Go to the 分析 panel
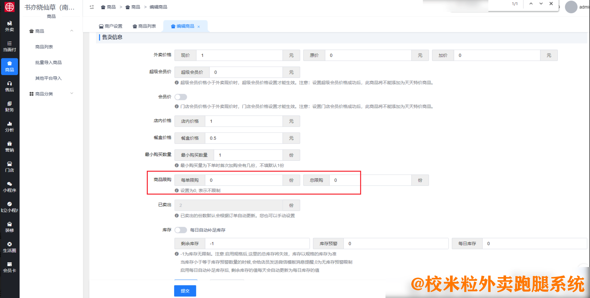Image resolution: width=590 pixels, height=298 pixels. pyautogui.click(x=10, y=127)
